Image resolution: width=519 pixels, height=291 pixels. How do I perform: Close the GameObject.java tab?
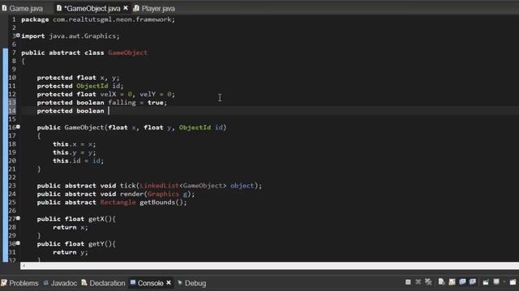126,8
